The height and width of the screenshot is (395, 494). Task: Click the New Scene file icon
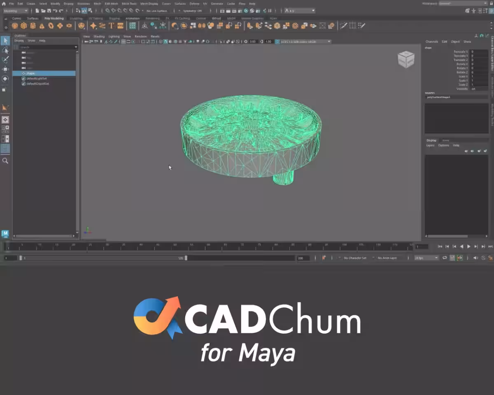point(37,11)
